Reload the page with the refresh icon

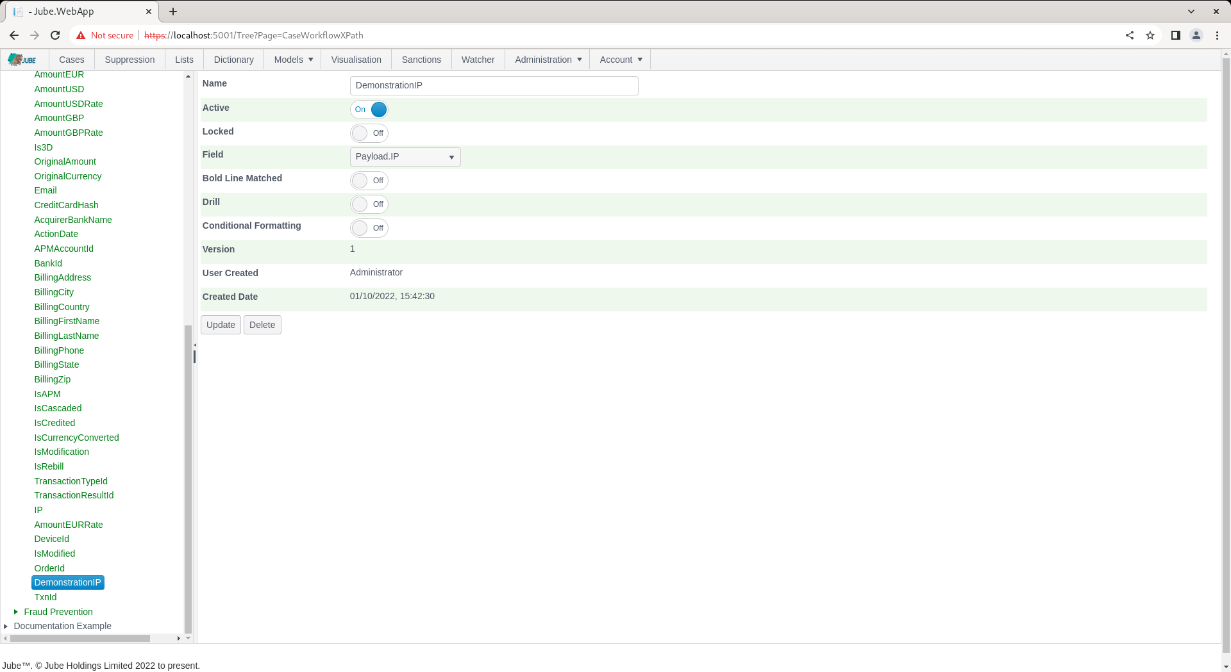coord(55,35)
